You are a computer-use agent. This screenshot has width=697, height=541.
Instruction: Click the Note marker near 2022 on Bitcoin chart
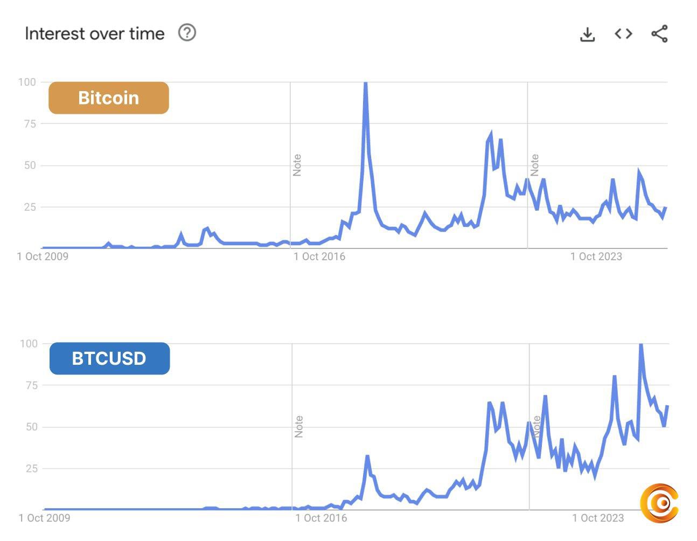[x=535, y=165]
